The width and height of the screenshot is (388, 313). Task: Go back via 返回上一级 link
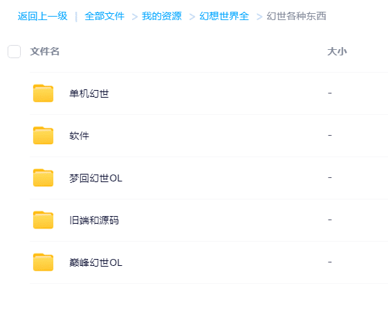click(x=43, y=16)
